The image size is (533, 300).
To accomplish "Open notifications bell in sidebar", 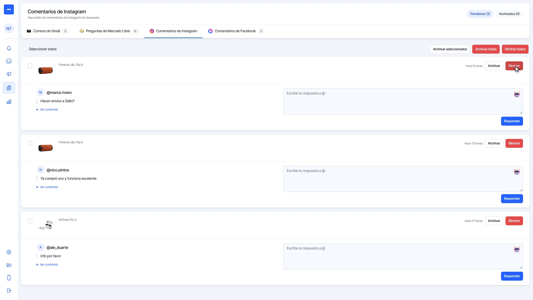I will click(9, 48).
